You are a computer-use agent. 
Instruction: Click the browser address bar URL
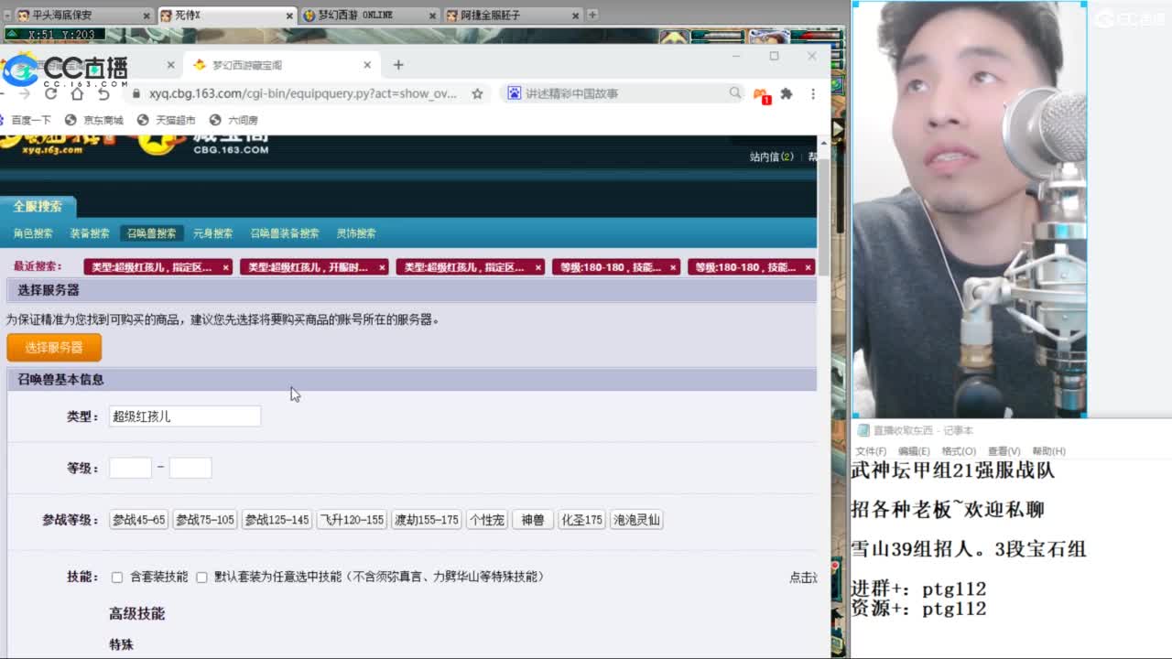click(x=303, y=93)
